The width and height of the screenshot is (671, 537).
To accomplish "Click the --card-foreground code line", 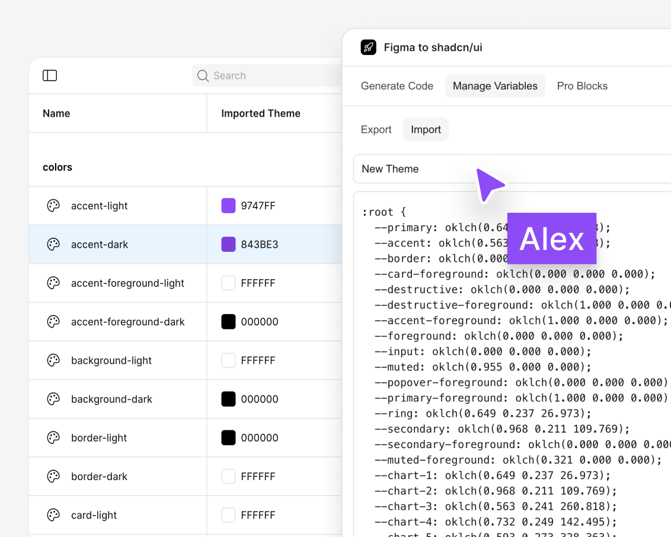I will coord(515,274).
